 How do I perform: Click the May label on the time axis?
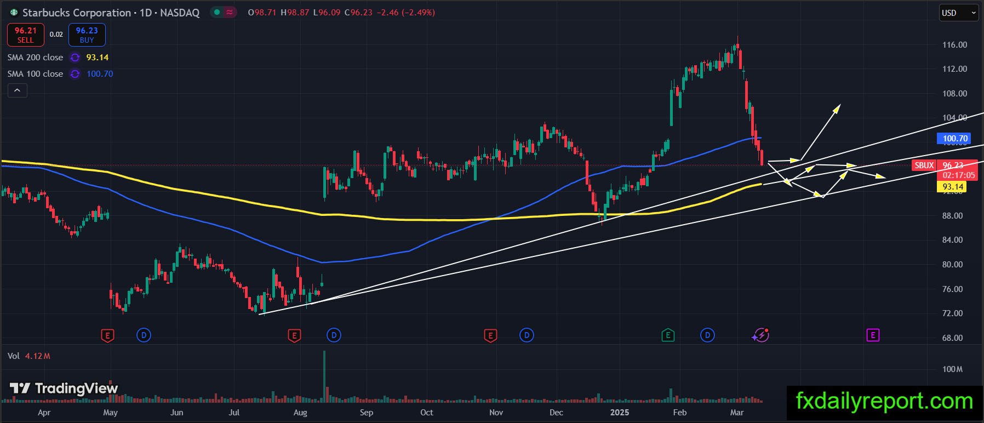[x=110, y=413]
